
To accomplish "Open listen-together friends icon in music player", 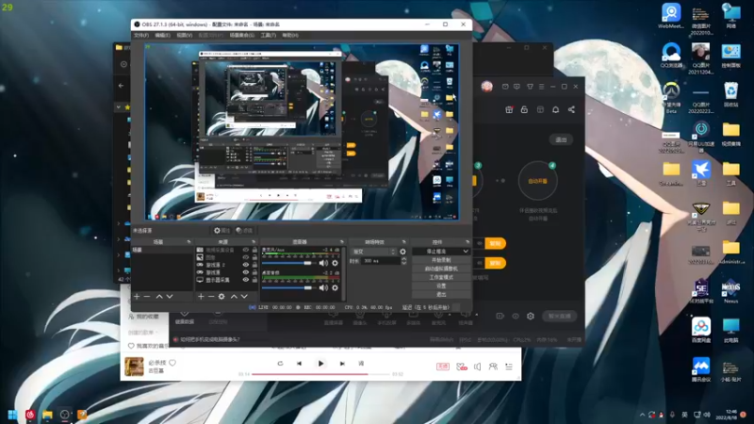I will [x=493, y=367].
